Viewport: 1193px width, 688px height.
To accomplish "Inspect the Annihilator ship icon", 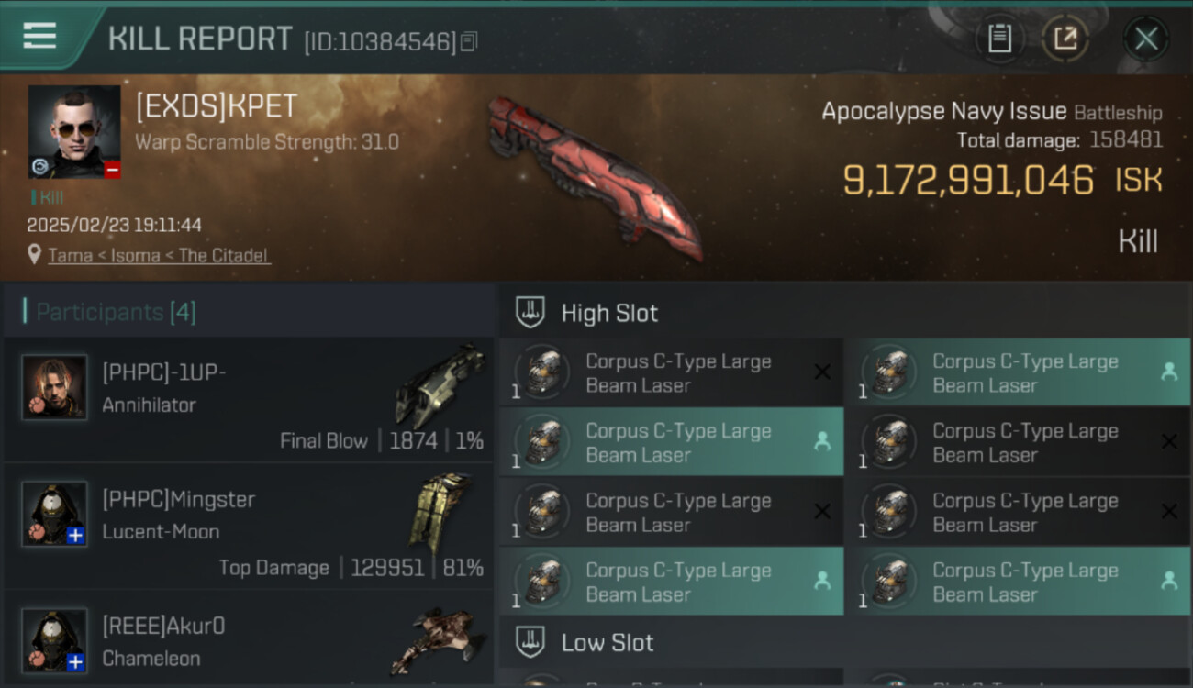I will [x=439, y=385].
